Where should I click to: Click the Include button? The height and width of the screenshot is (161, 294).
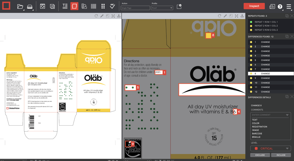tap(281, 155)
